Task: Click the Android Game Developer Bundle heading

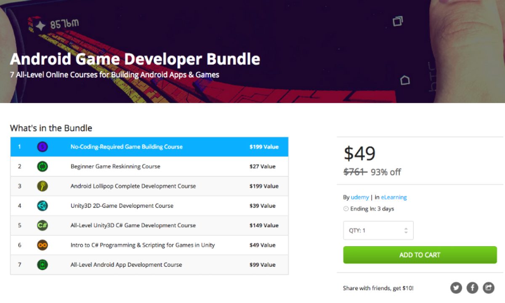Action: point(135,59)
